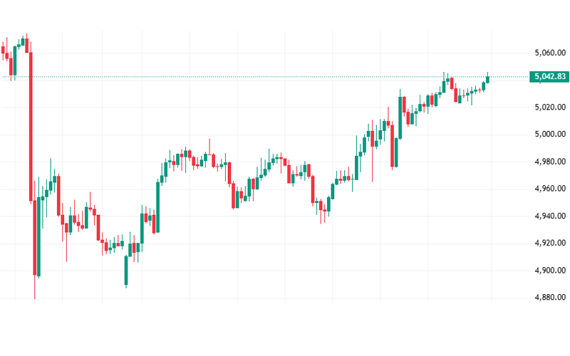This screenshot has height=356, width=570.
Task: Click the 4,940.00 price axis label
Action: tap(549, 216)
